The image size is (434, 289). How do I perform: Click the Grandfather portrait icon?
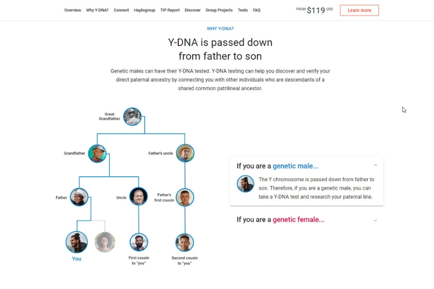(97, 154)
